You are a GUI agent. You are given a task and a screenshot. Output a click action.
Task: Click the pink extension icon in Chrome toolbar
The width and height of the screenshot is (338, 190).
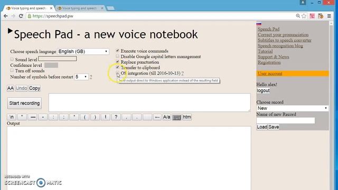[312, 16]
